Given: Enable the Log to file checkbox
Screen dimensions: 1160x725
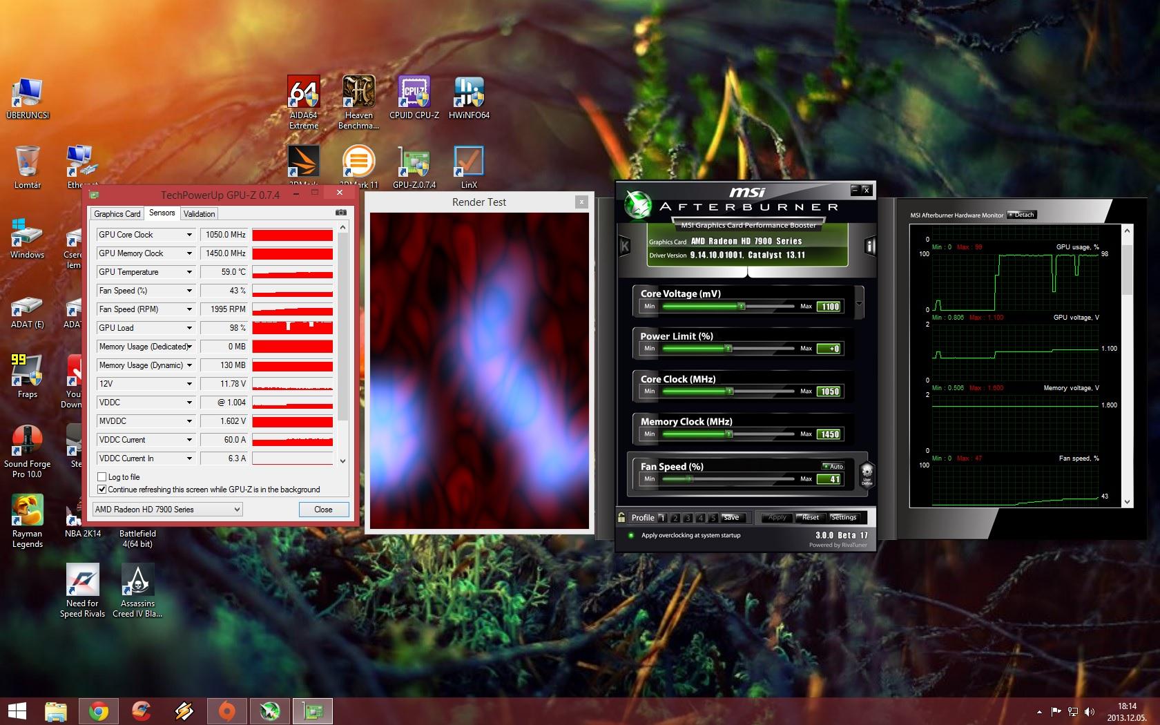Looking at the screenshot, I should click(102, 477).
